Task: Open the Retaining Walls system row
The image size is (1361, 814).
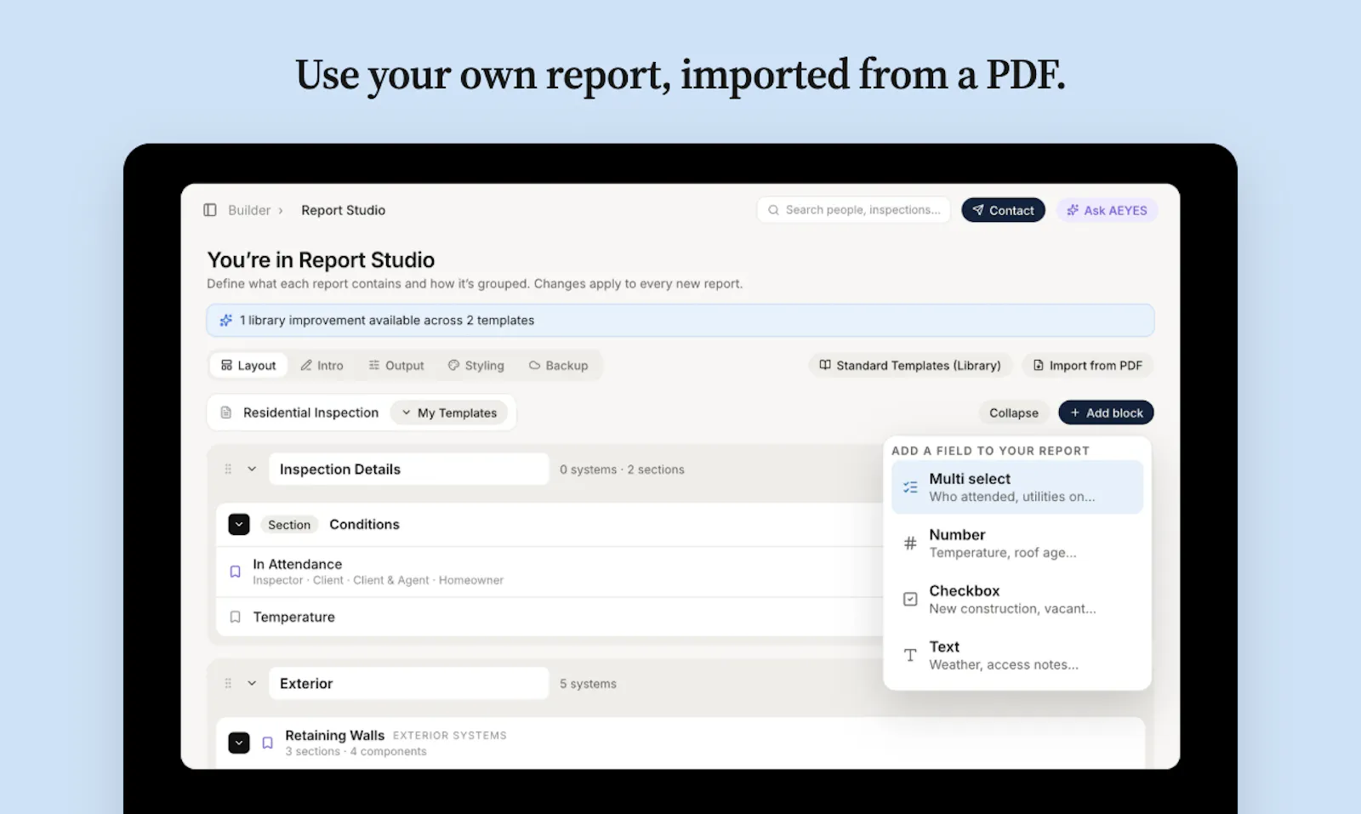Action: 680,743
